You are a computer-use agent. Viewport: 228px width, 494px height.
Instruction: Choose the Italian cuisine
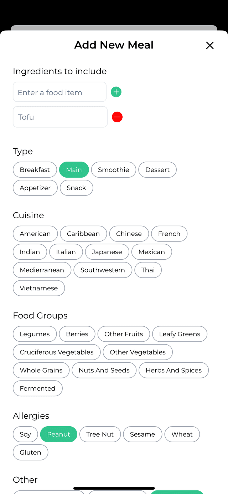[x=66, y=251]
